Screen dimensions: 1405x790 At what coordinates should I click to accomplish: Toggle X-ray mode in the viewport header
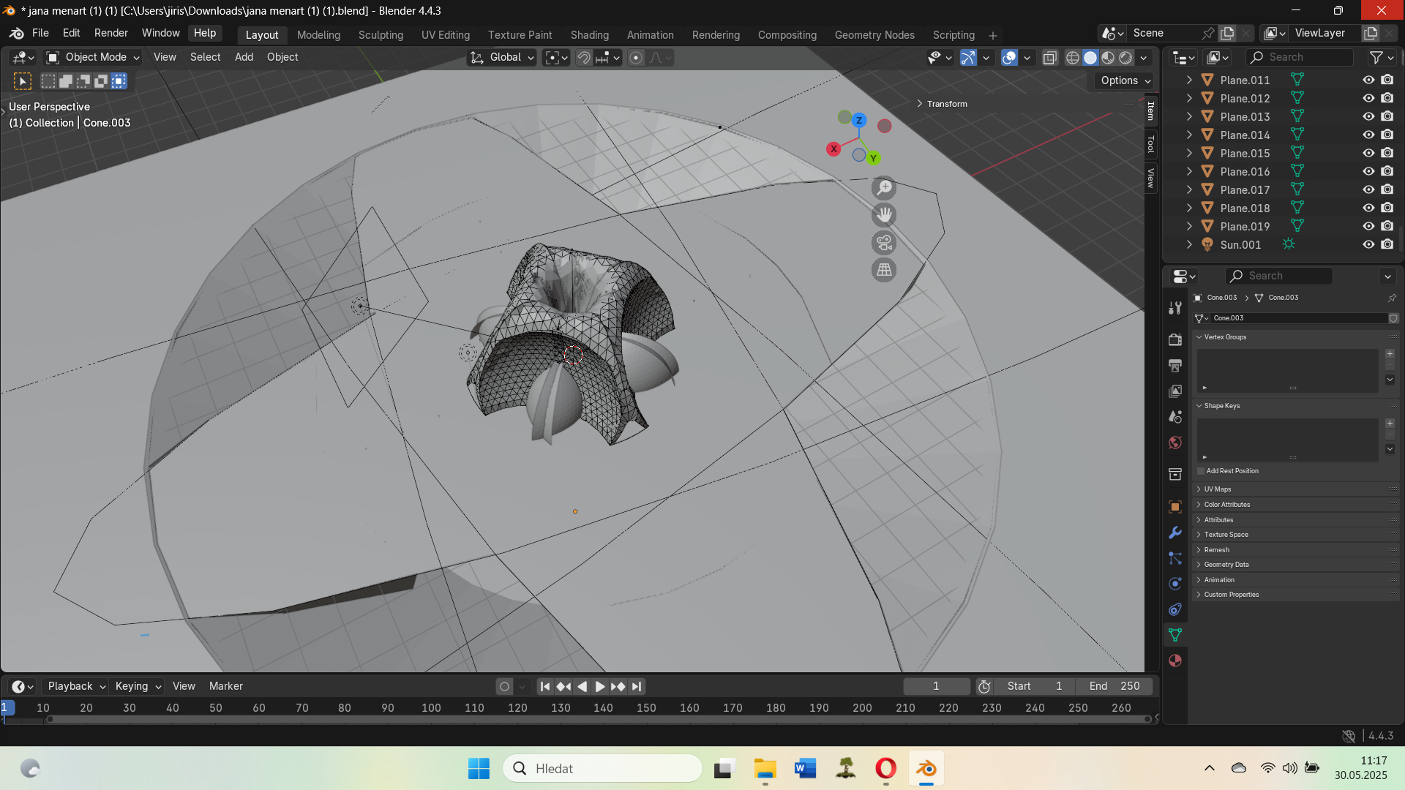tap(1049, 58)
